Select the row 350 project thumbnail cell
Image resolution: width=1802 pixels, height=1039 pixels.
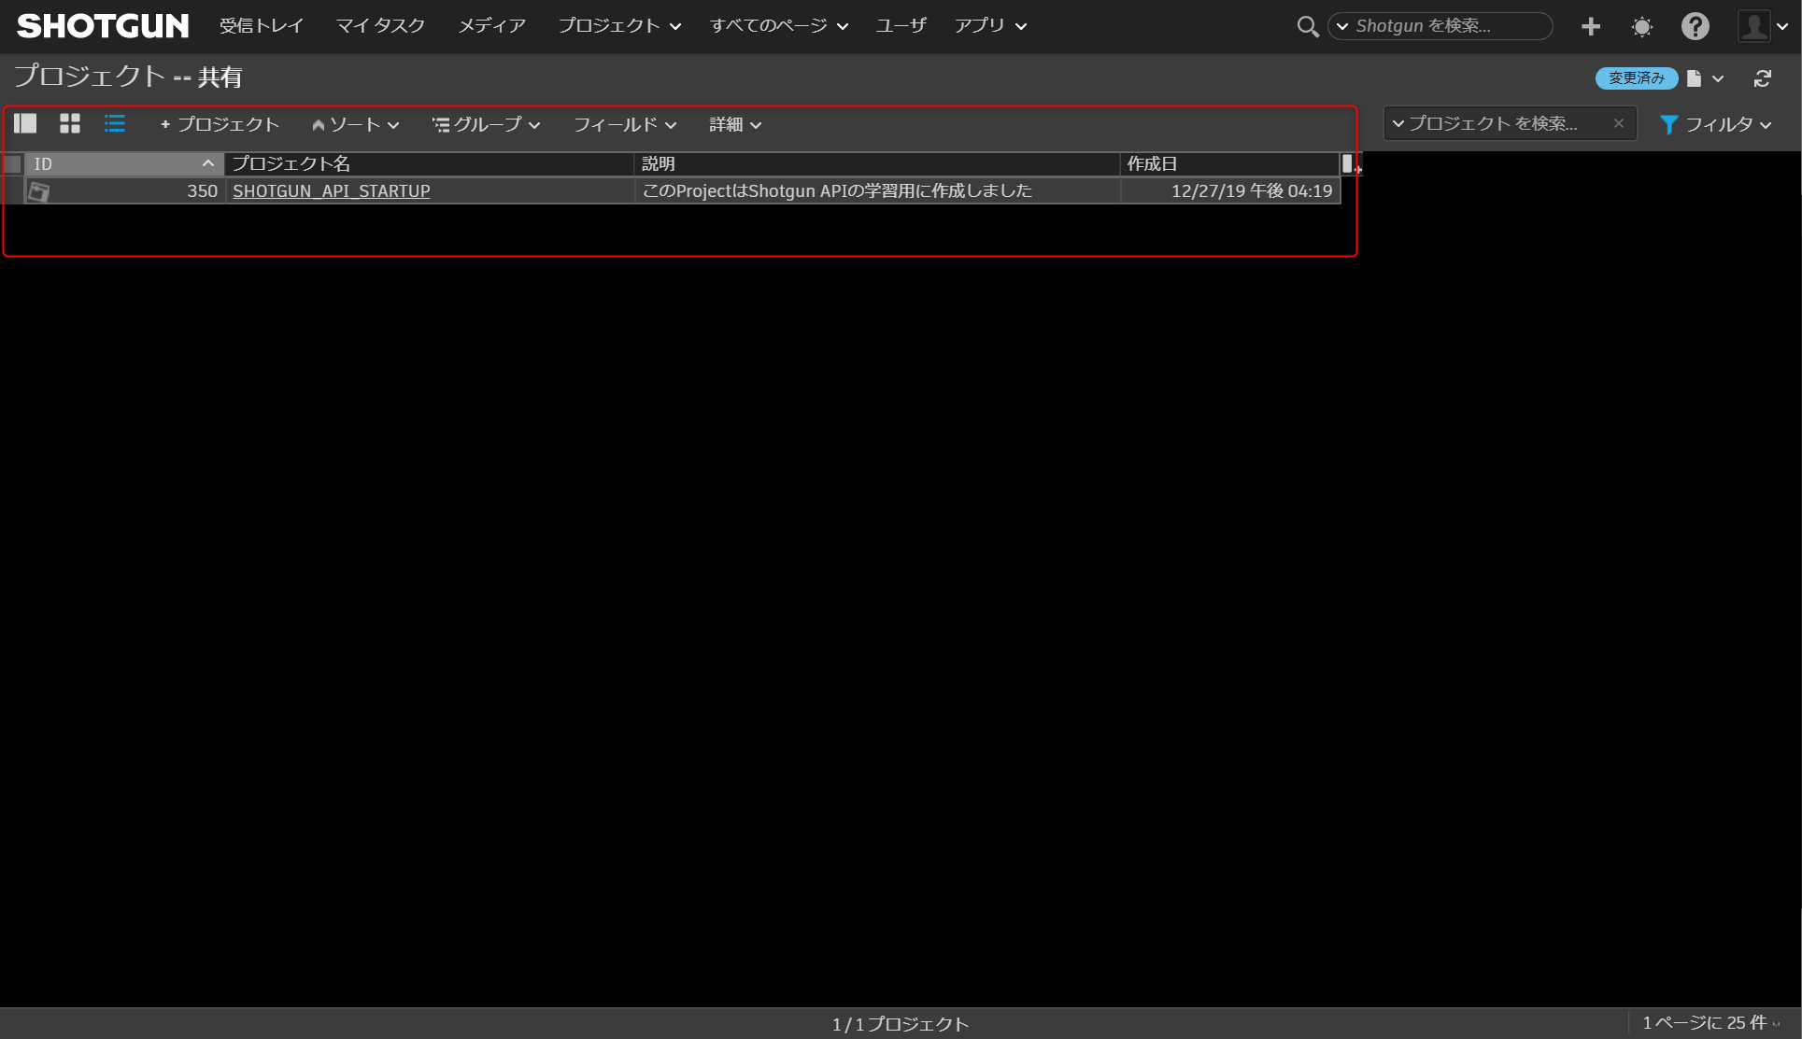tap(38, 191)
